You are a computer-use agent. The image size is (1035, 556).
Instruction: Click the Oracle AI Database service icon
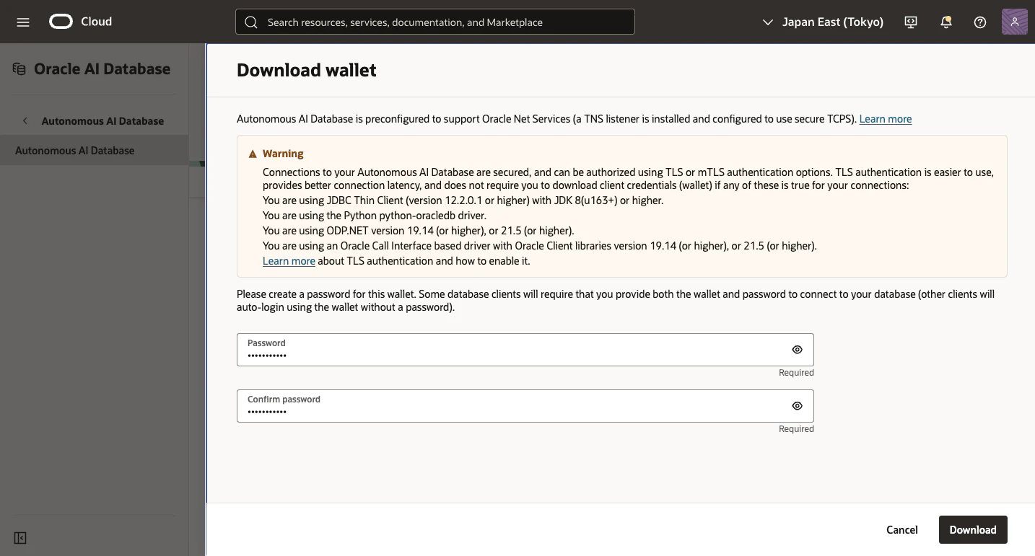coord(19,69)
